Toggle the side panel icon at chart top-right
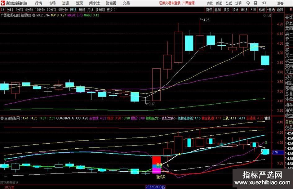This screenshot has height=189, width=293. click(x=269, y=16)
